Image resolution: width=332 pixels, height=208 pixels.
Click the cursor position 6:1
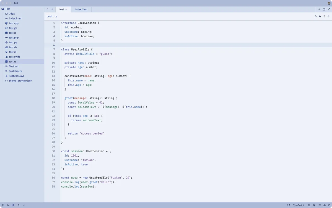(x=289, y=205)
